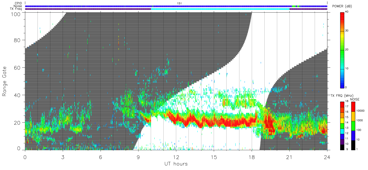The image size is (368, 170).
Task: Click the TX Freq strip above the plot
Action: pyautogui.click(x=176, y=9)
